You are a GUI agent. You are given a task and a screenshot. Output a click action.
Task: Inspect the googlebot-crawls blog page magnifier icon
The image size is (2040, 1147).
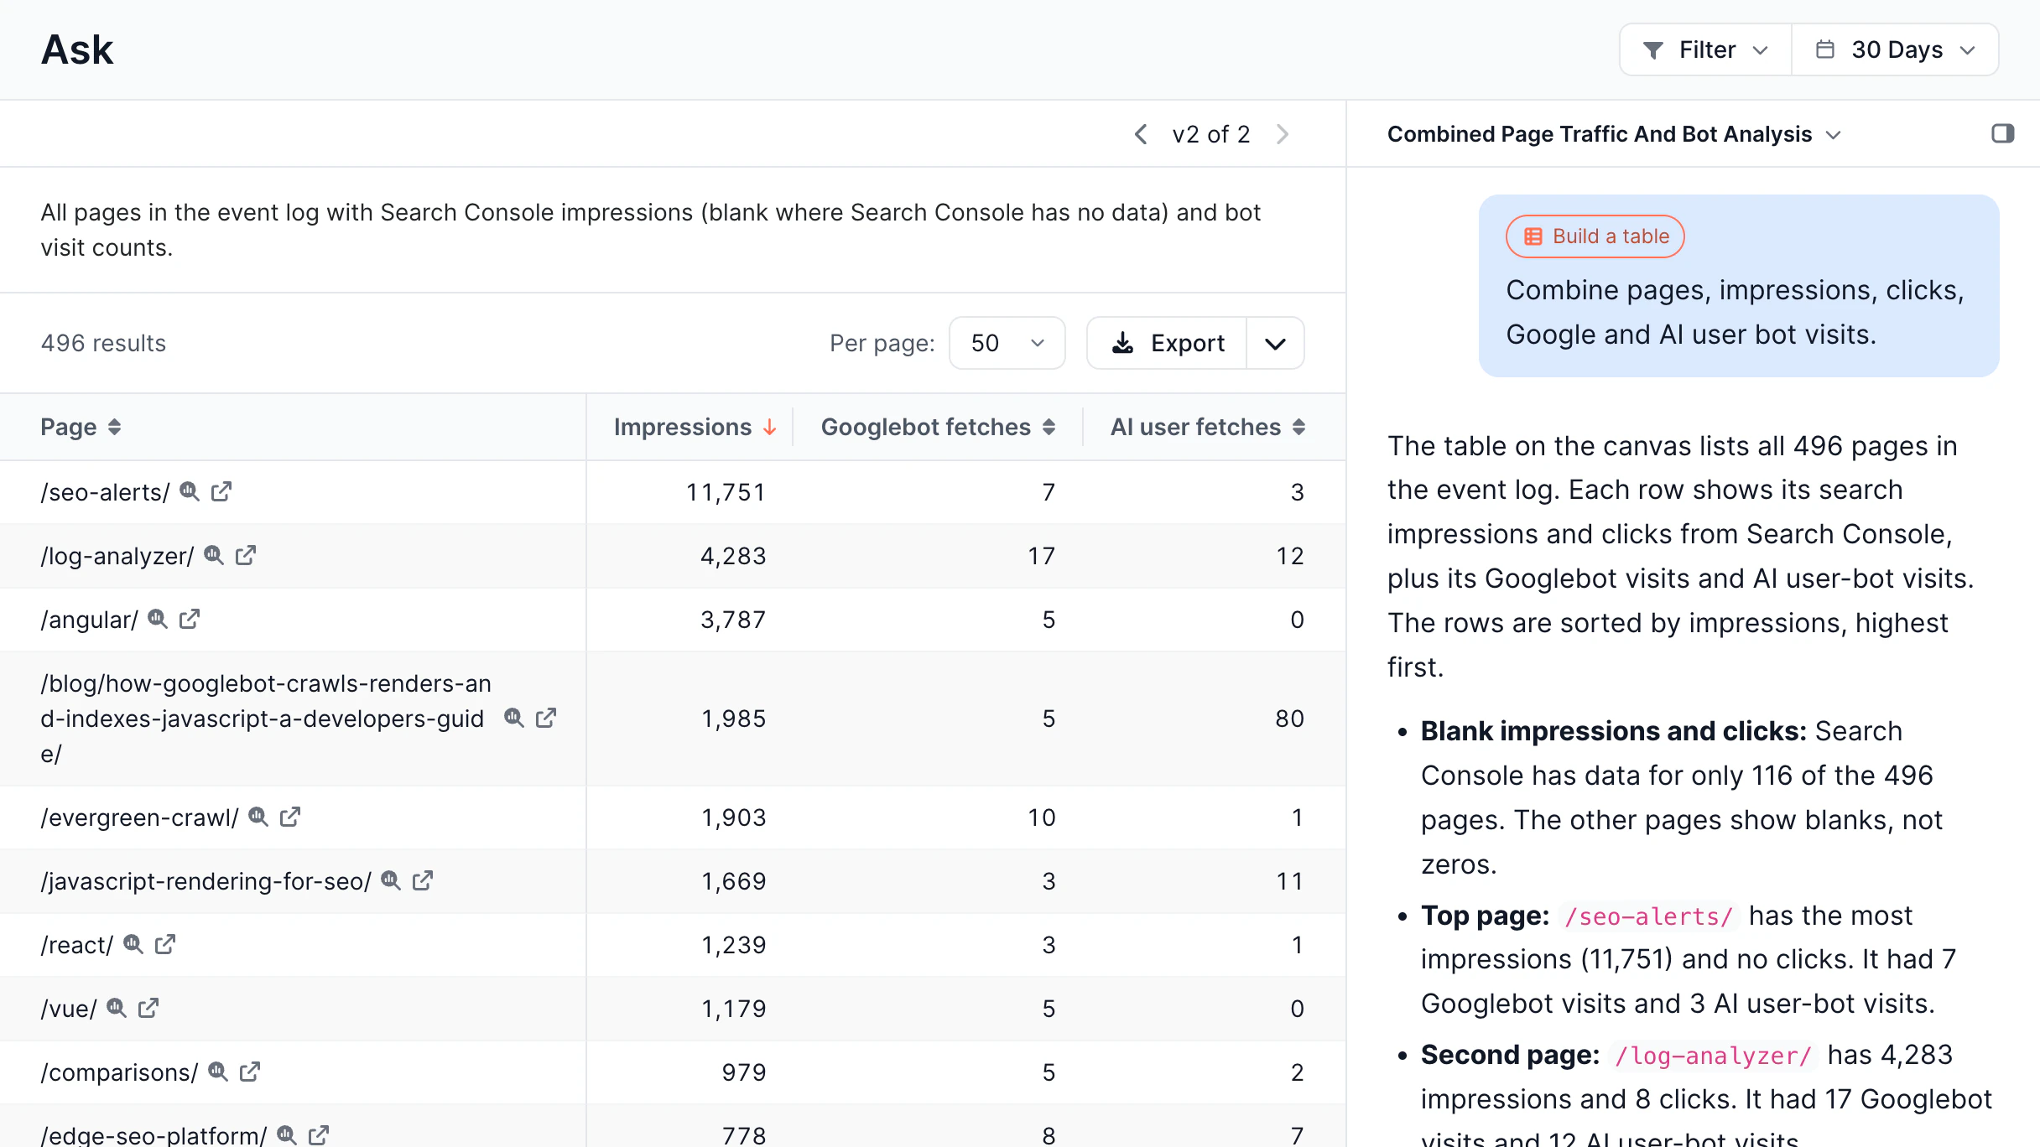coord(514,718)
